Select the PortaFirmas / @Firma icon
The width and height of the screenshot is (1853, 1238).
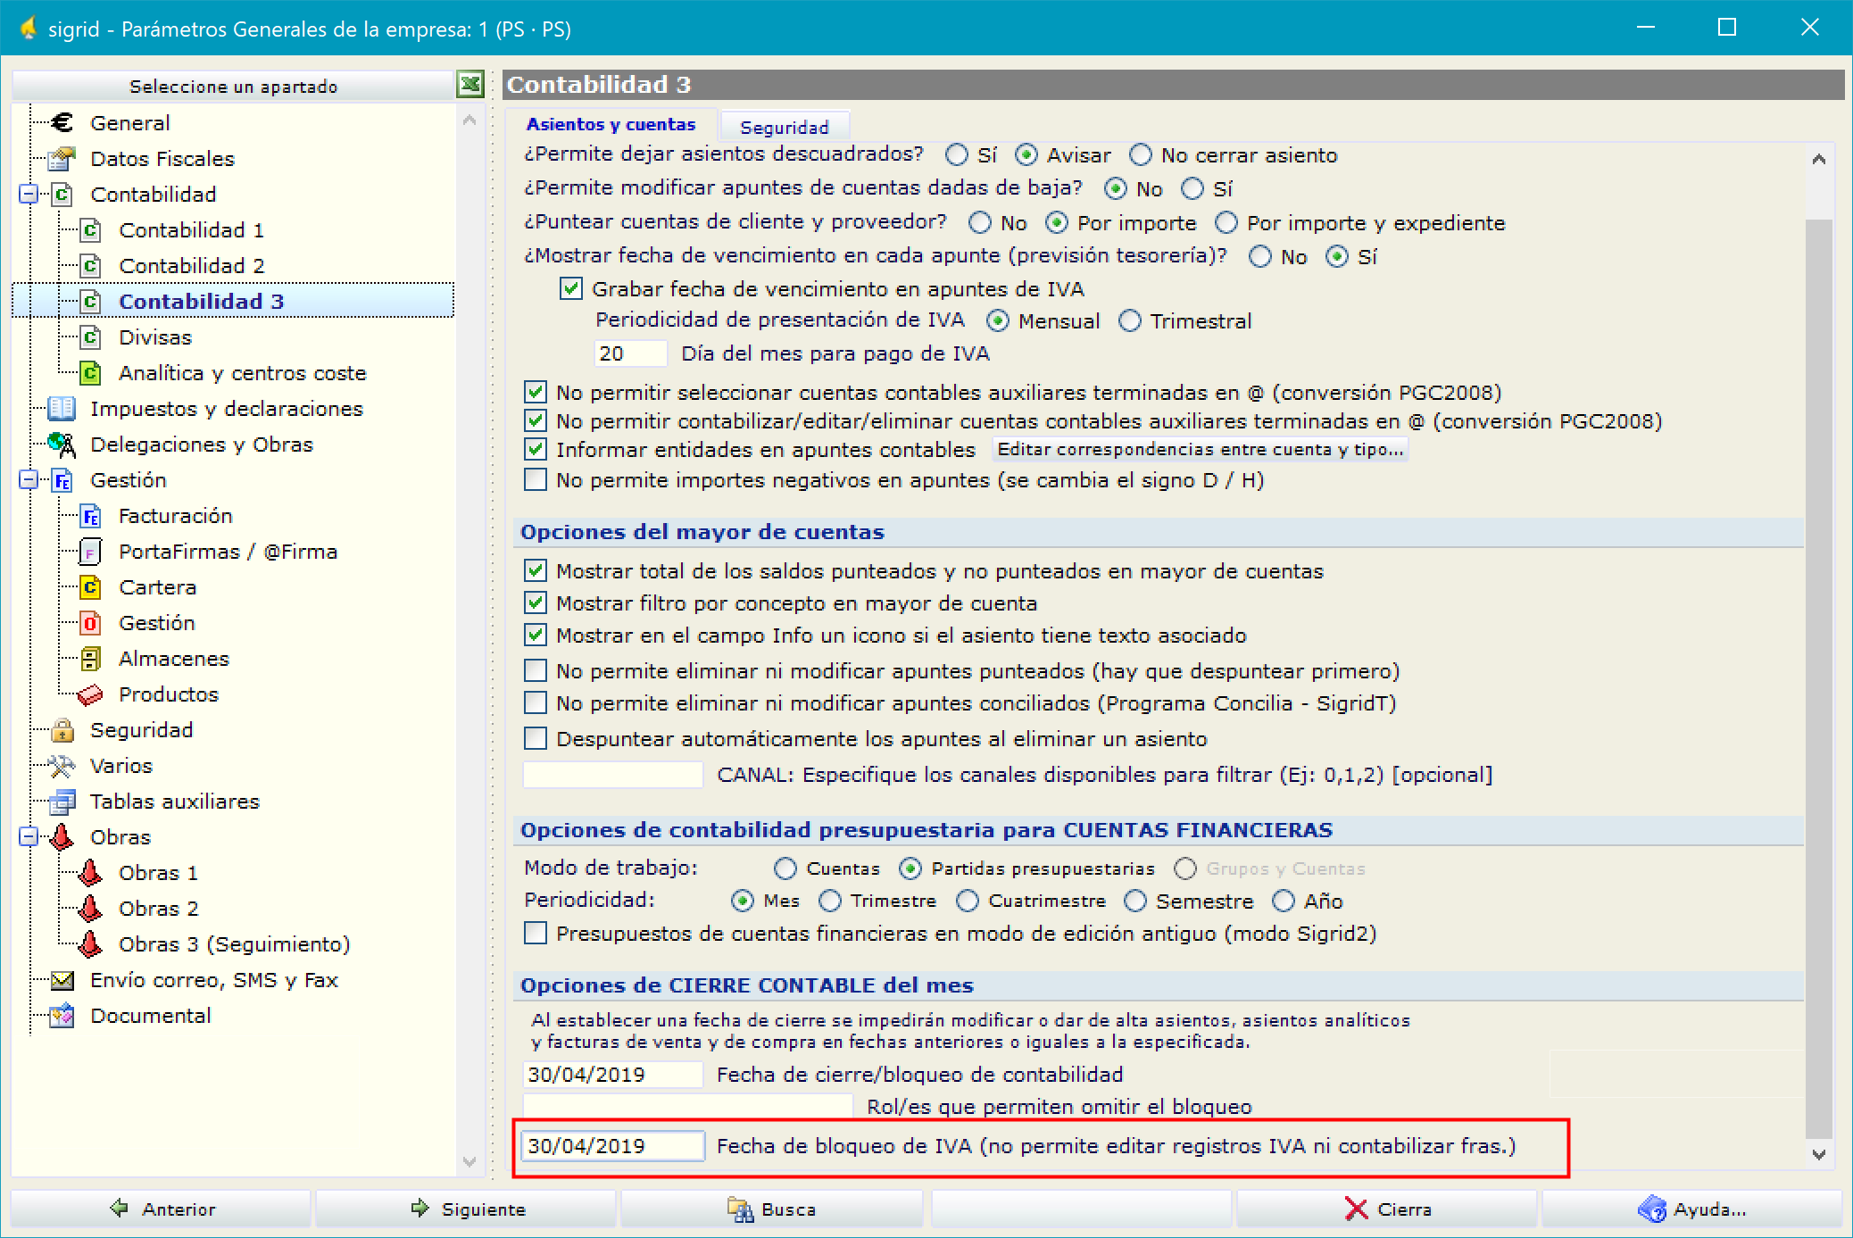click(90, 551)
